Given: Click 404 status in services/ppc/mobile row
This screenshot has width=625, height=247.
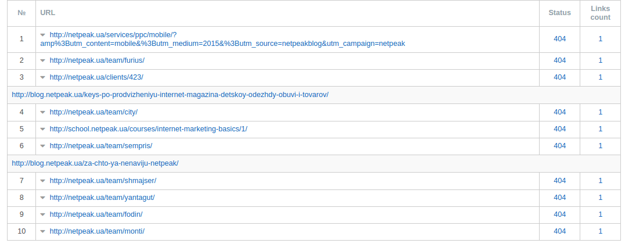Looking at the screenshot, I should tap(559, 39).
